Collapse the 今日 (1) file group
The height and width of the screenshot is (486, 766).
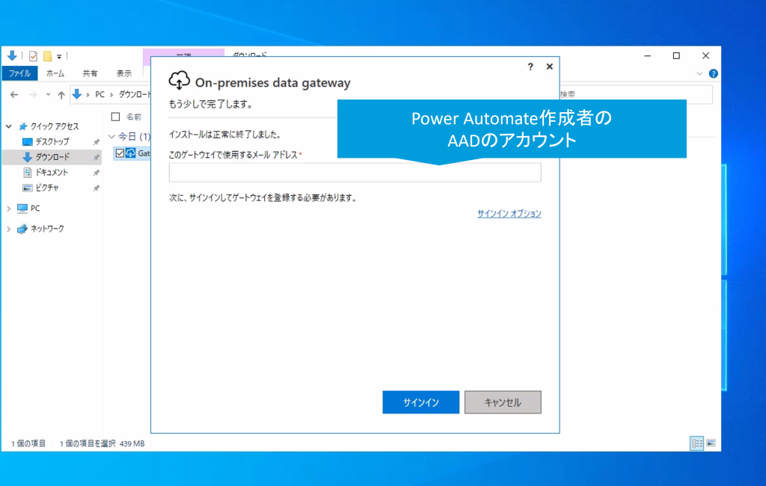coord(111,136)
